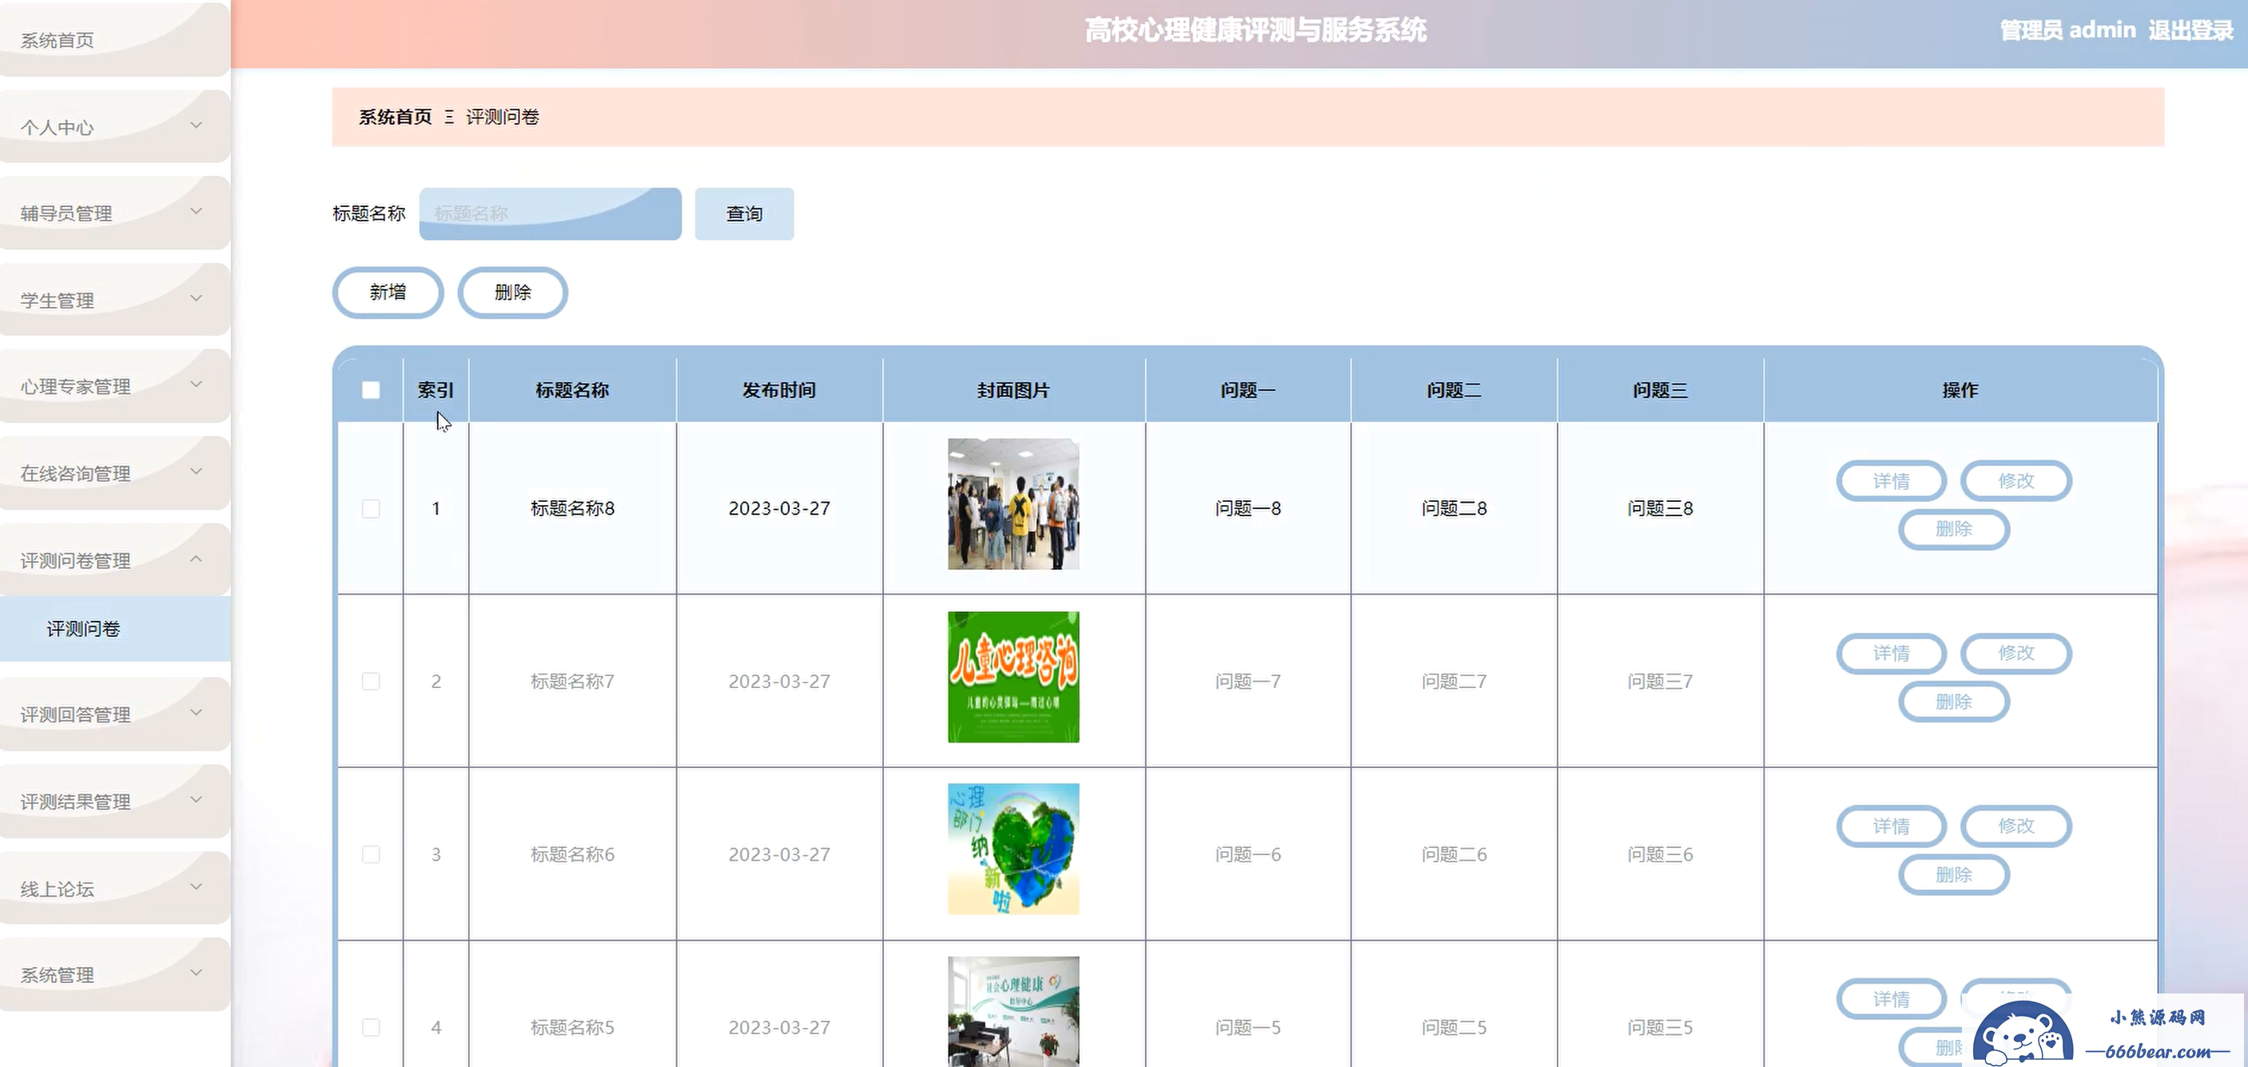Click 删除 for 标题名称8 row
This screenshot has height=1067, width=2248.
(x=1954, y=528)
